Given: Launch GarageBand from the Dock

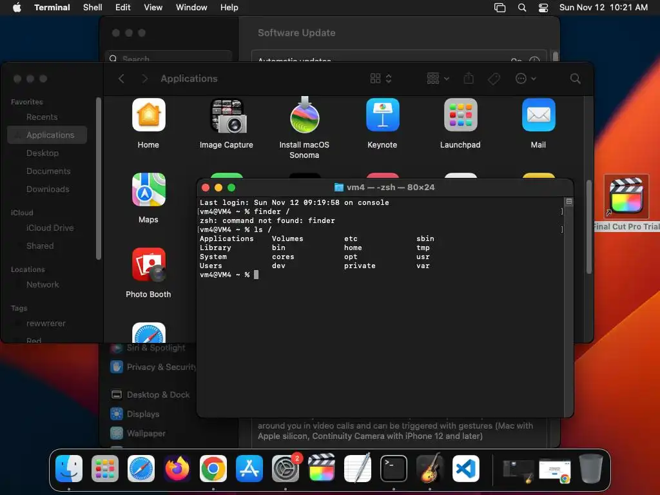Looking at the screenshot, I should (x=429, y=468).
